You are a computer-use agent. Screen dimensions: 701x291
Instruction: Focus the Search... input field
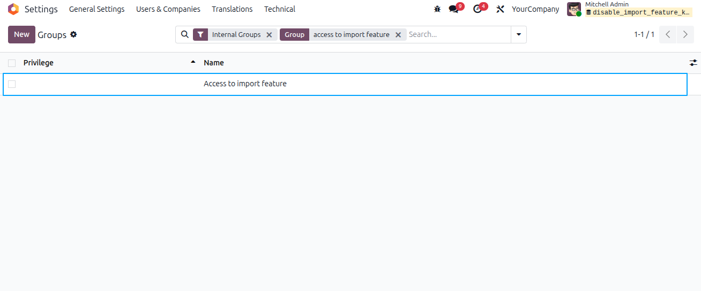458,34
